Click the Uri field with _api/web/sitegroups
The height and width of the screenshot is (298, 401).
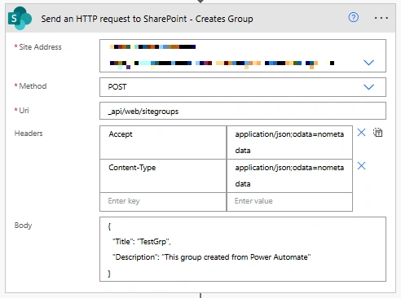[x=243, y=111]
